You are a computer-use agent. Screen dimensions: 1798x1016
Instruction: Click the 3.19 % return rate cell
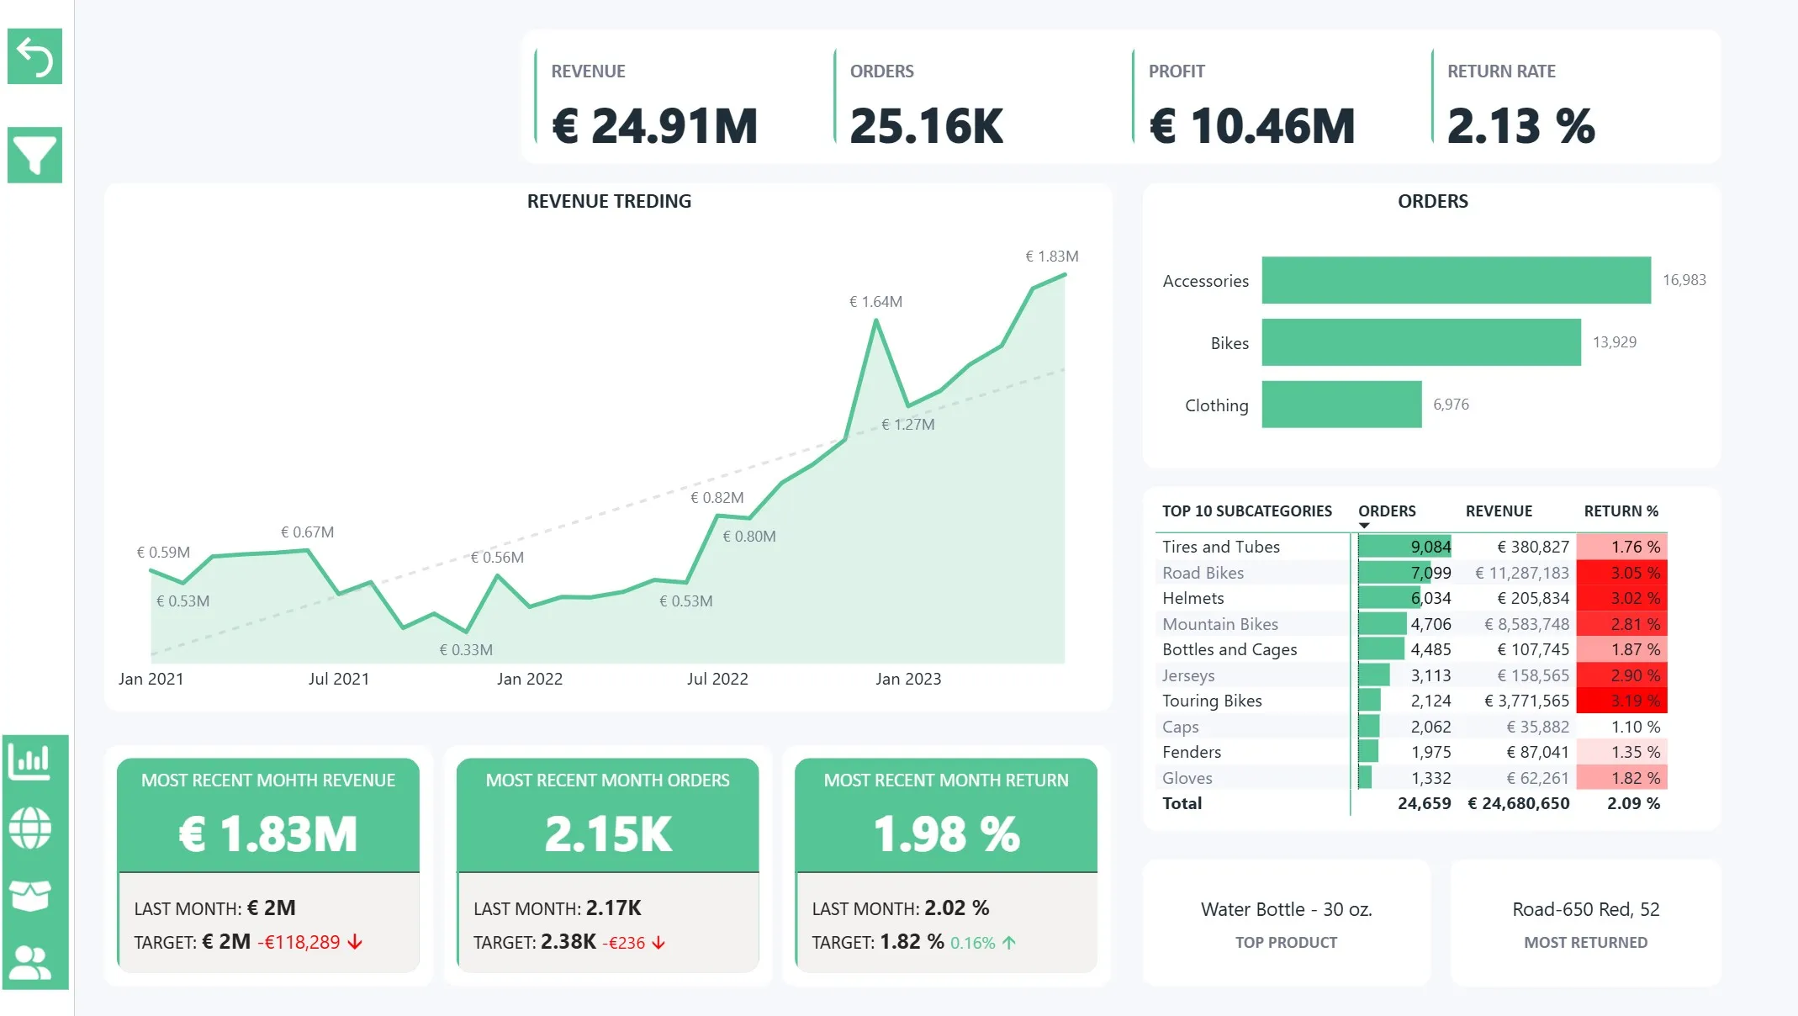pyautogui.click(x=1621, y=701)
